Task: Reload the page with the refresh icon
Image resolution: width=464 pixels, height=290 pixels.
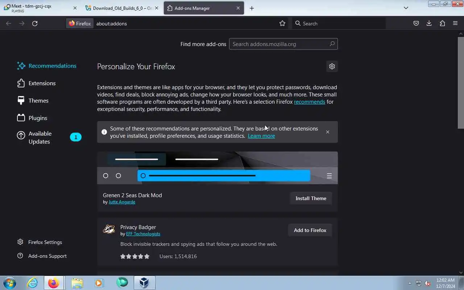Action: coord(35,24)
